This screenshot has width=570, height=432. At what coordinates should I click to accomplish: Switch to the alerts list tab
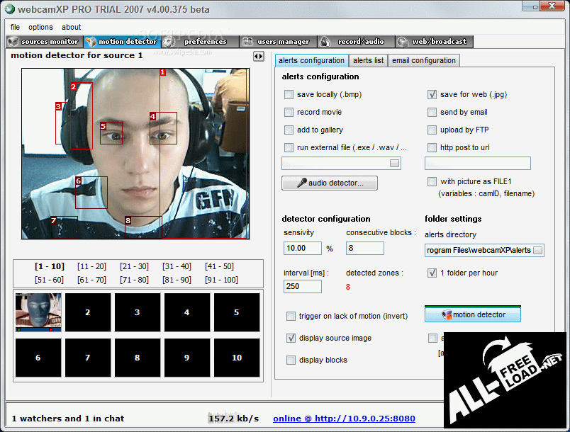(368, 60)
